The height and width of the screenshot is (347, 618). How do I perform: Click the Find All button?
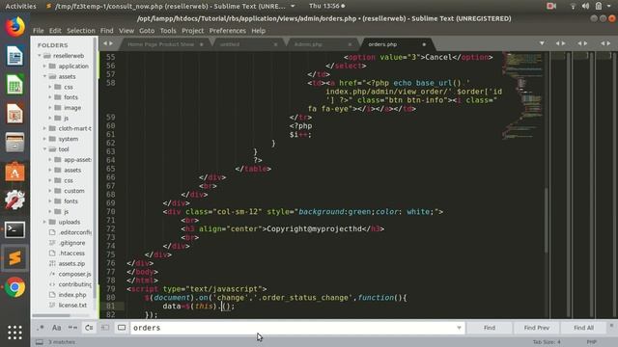583,328
